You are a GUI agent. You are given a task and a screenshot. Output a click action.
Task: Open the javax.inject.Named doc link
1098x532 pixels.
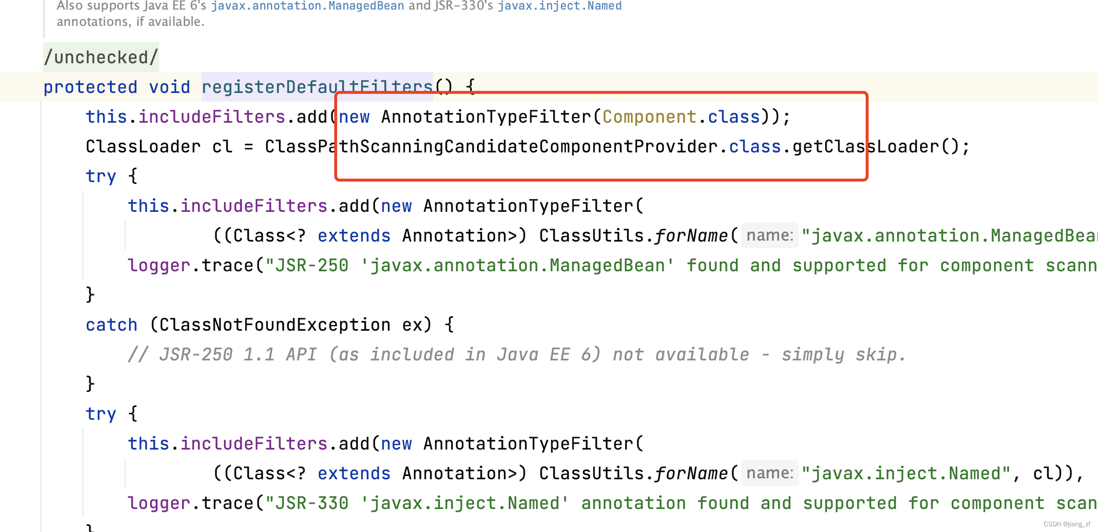[560, 6]
